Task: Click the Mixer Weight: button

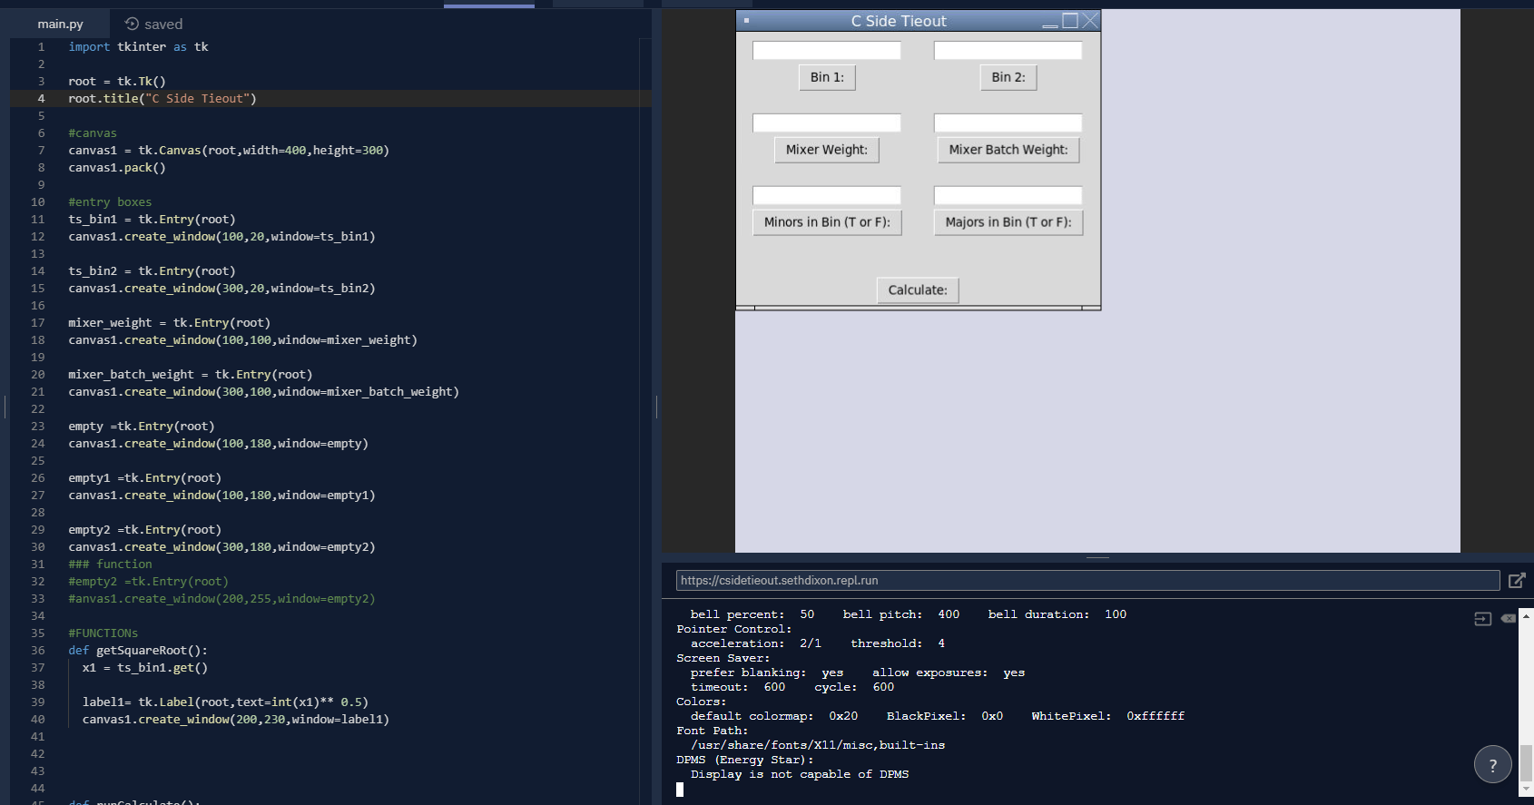Action: [826, 150]
